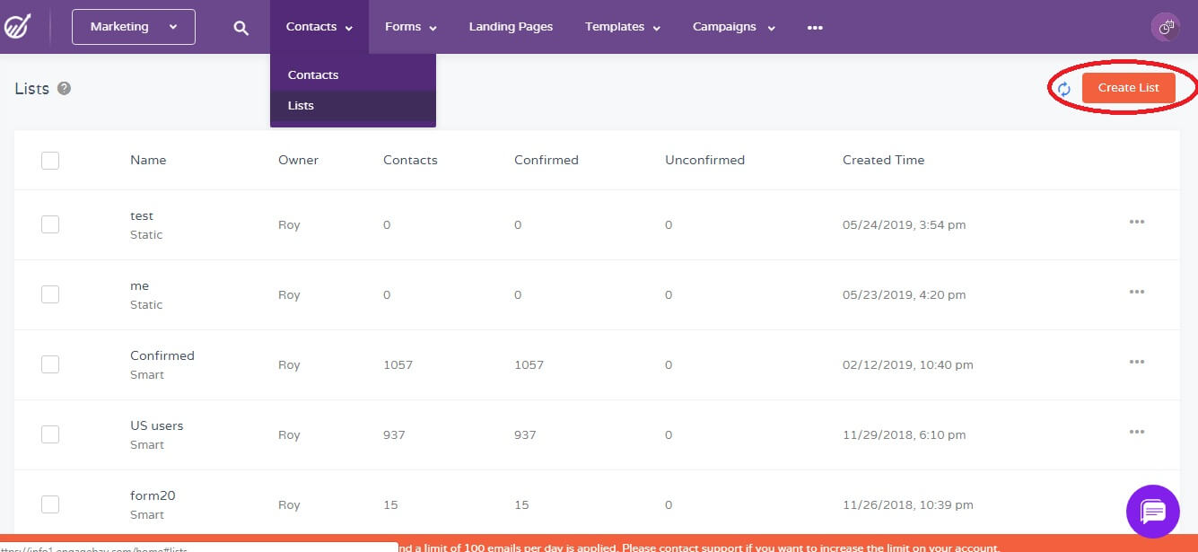Image resolution: width=1198 pixels, height=552 pixels.
Task: Click the Create List button
Action: 1128,87
